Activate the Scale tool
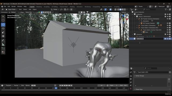 [3, 32]
